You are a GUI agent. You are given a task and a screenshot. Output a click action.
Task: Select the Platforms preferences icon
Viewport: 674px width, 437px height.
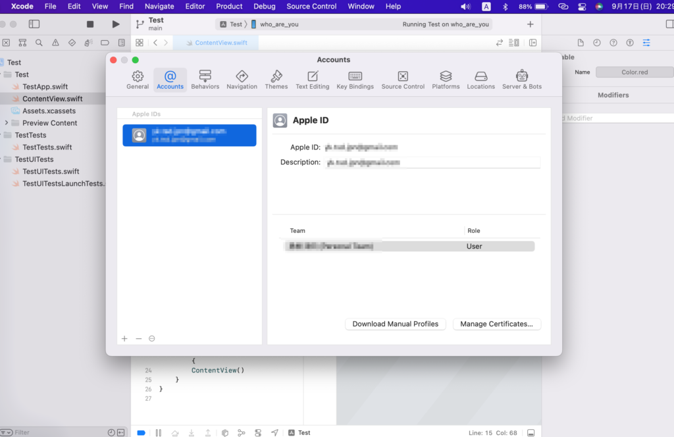[446, 80]
